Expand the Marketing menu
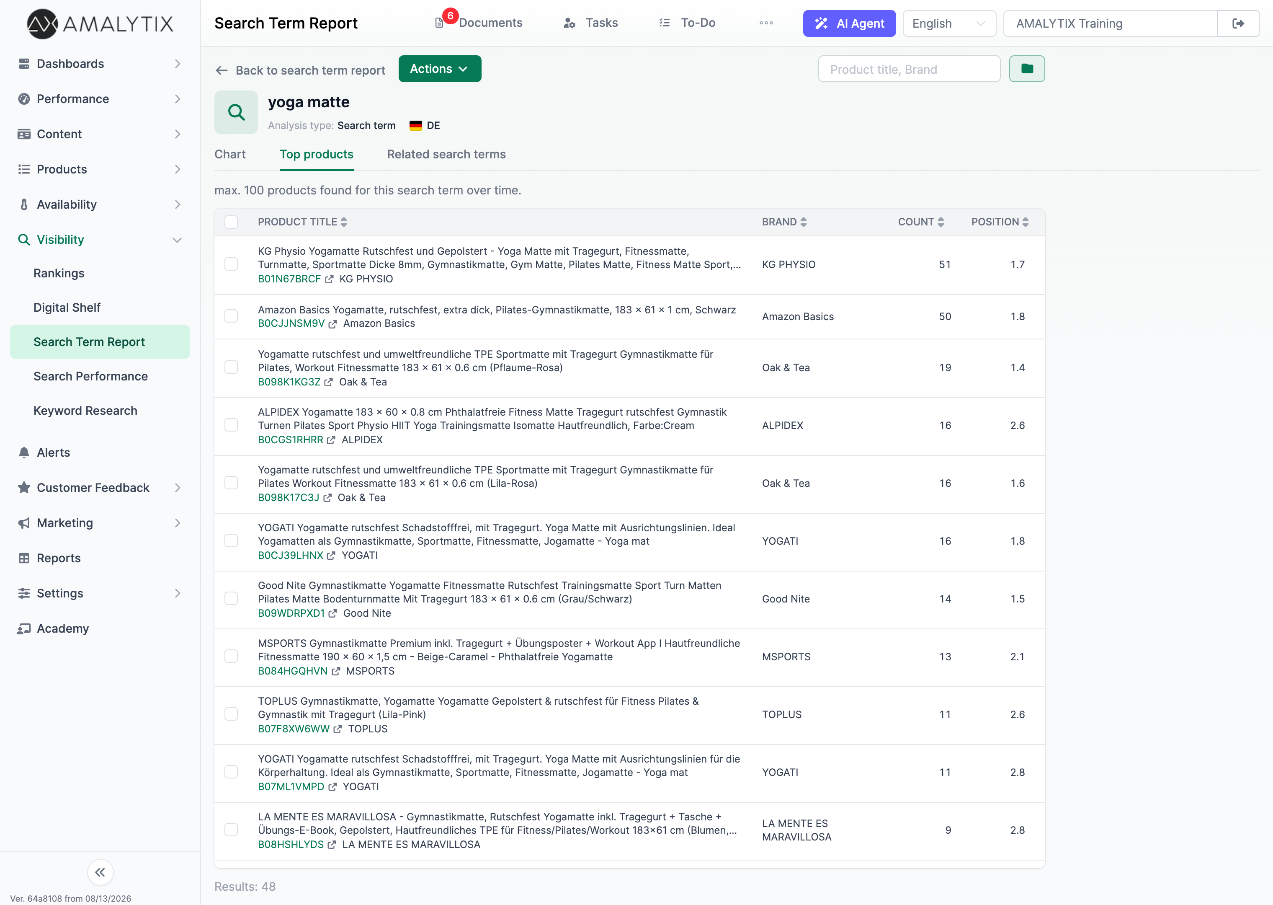This screenshot has width=1273, height=905. click(x=100, y=523)
